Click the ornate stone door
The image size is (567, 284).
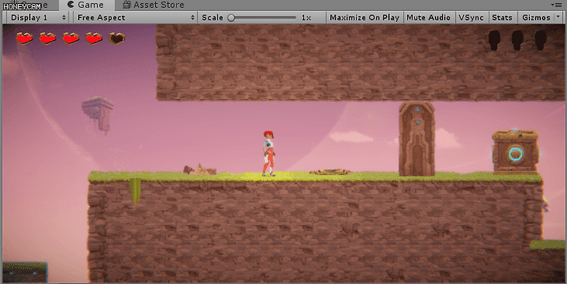click(x=417, y=139)
